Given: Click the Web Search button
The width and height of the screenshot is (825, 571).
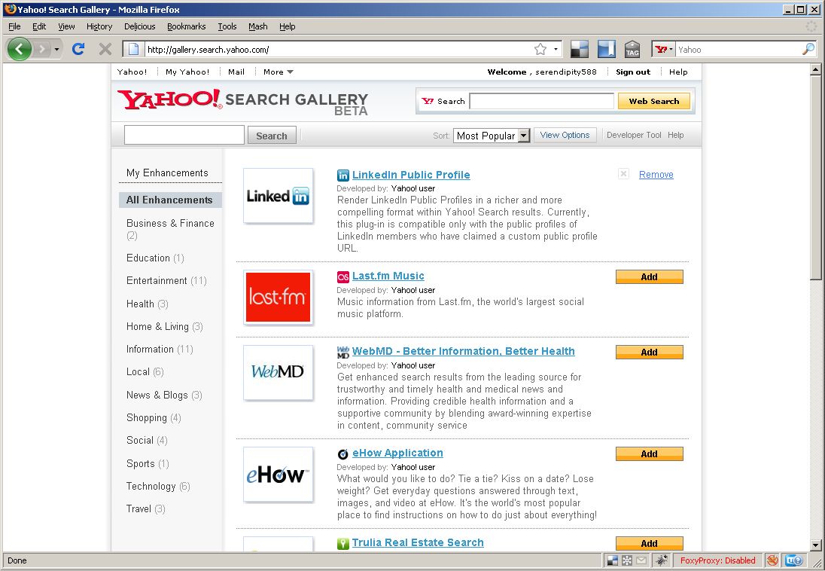Looking at the screenshot, I should tap(654, 101).
